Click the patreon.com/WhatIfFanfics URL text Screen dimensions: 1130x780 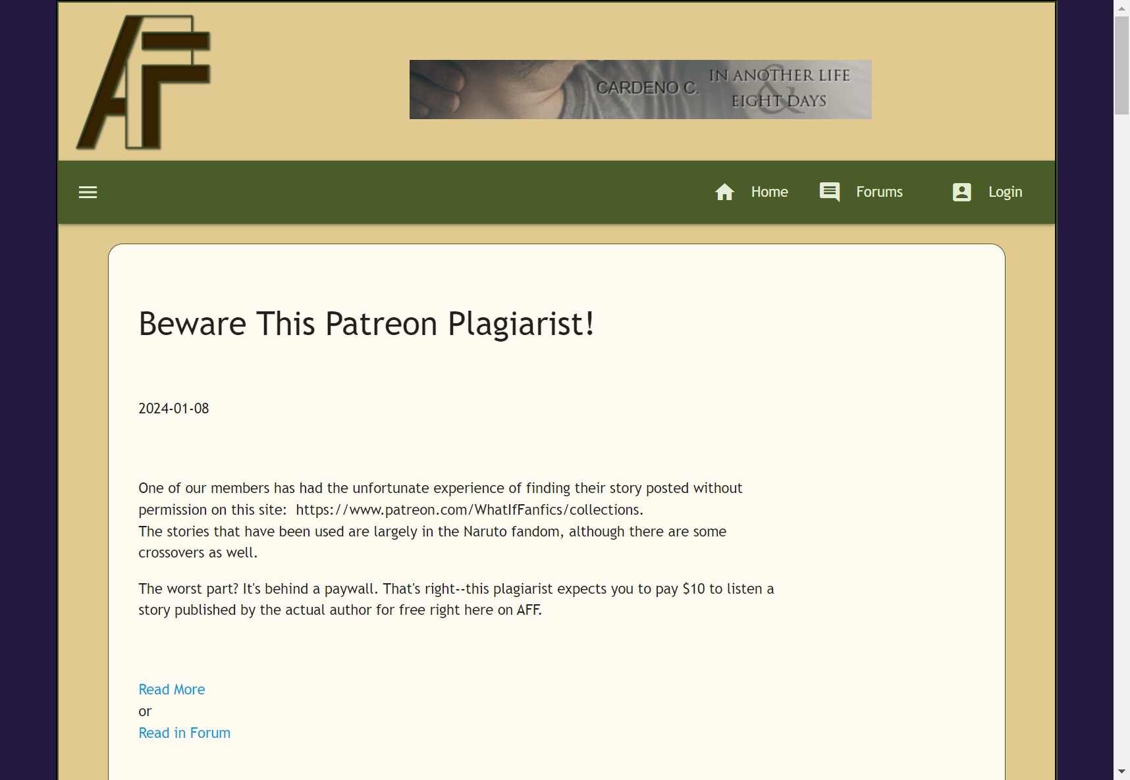[469, 509]
